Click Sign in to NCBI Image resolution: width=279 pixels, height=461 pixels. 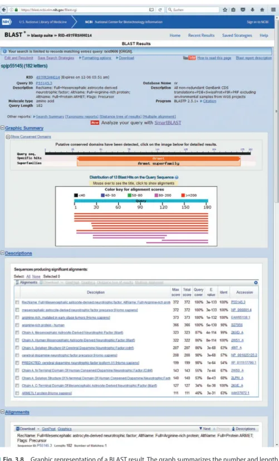tap(258, 22)
